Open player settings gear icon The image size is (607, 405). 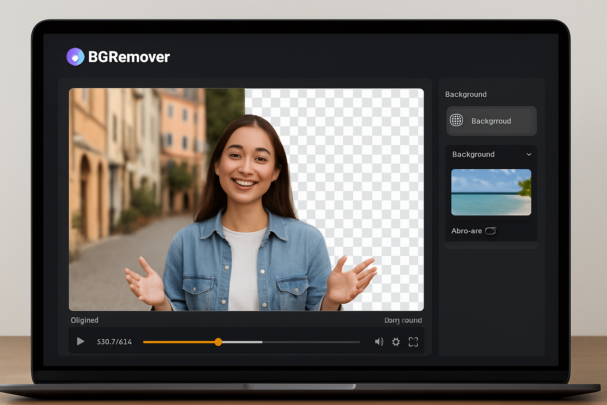[x=396, y=342]
